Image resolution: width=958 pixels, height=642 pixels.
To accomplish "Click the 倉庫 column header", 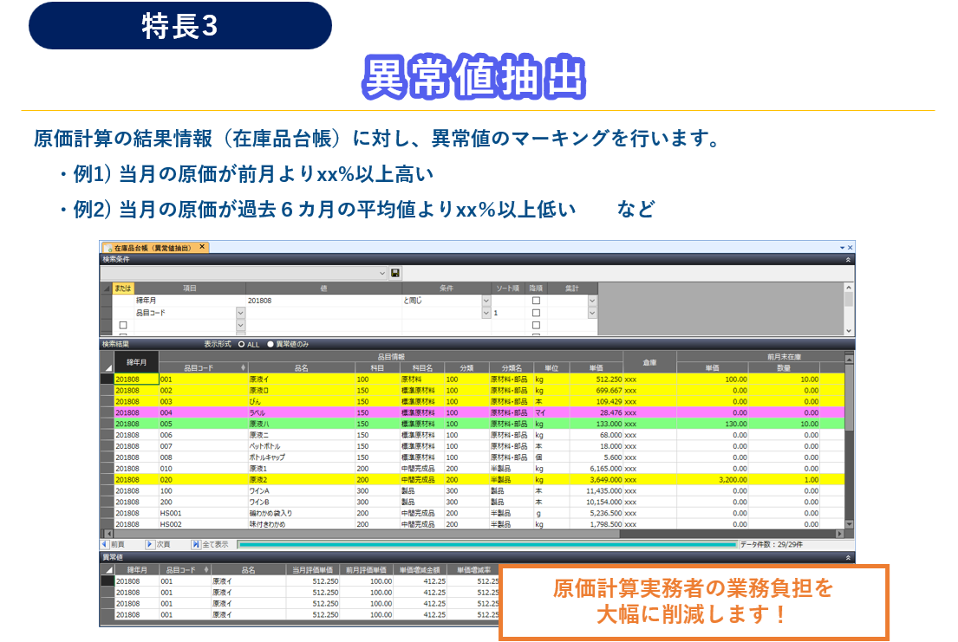I will pos(649,362).
